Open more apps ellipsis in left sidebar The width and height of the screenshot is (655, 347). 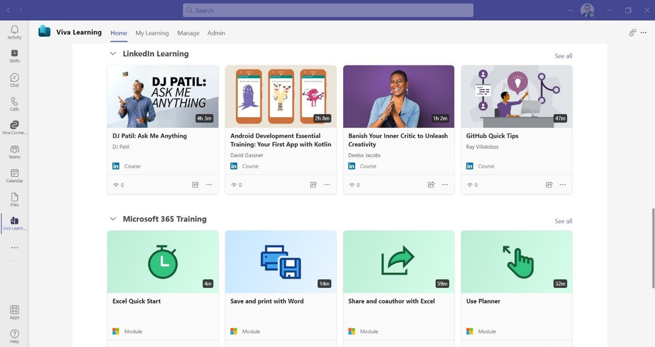pos(15,248)
